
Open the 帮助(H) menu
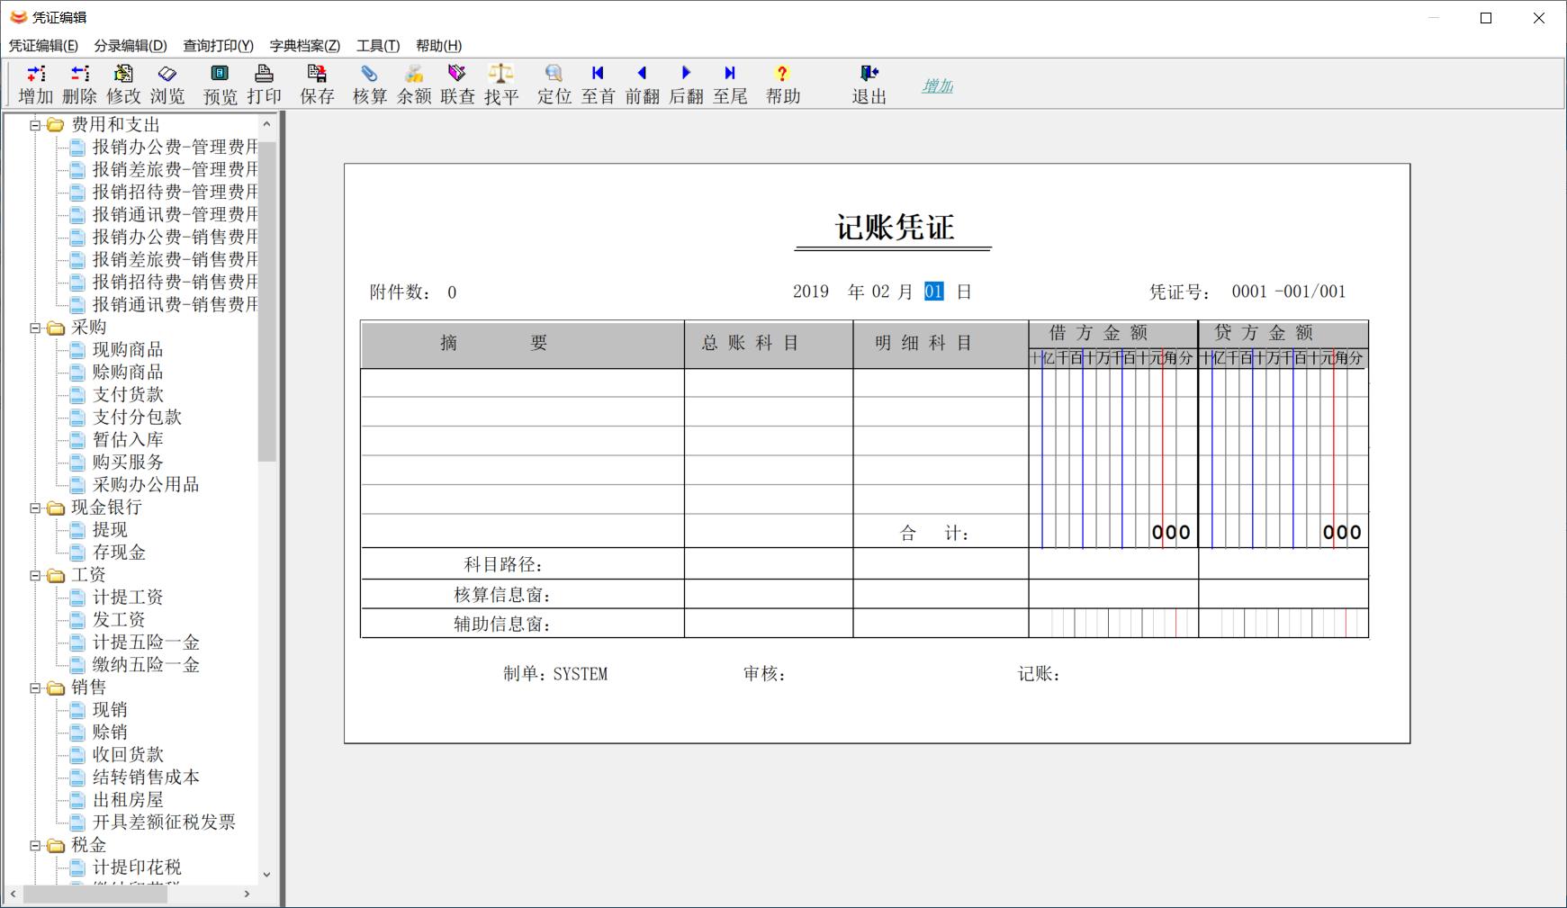439,46
